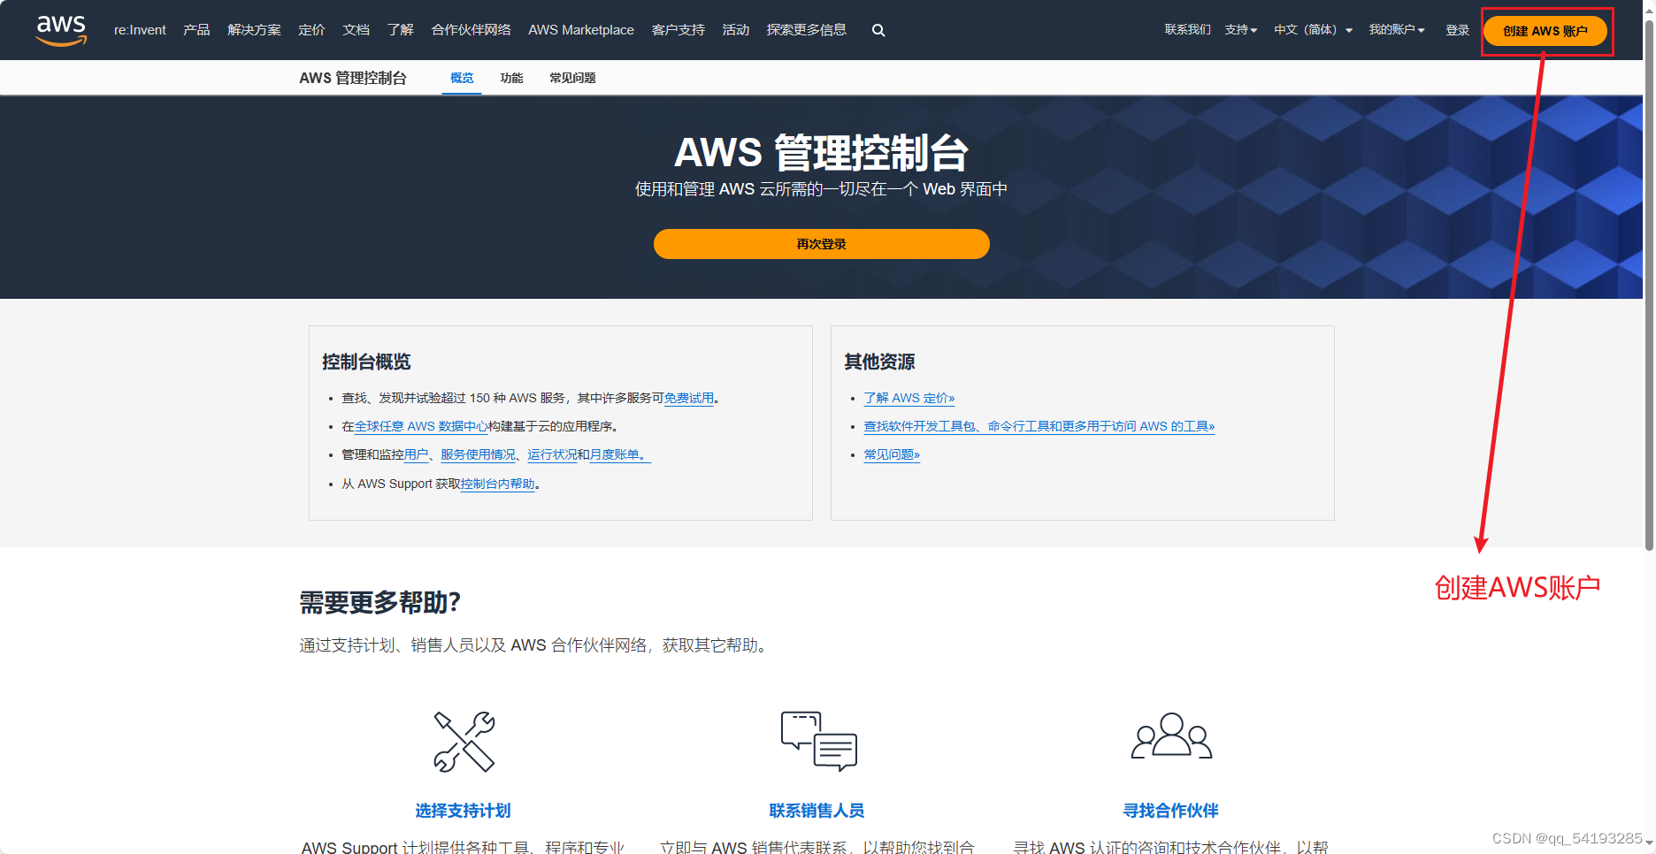Click the chat bubbles contact sales icon

point(818,741)
